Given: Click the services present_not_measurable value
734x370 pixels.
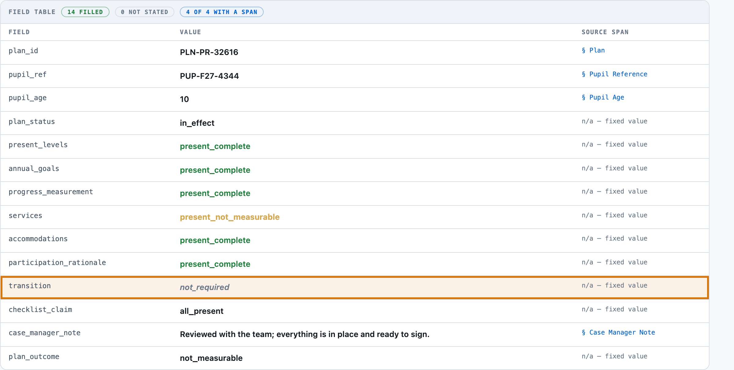Looking at the screenshot, I should pos(230,217).
